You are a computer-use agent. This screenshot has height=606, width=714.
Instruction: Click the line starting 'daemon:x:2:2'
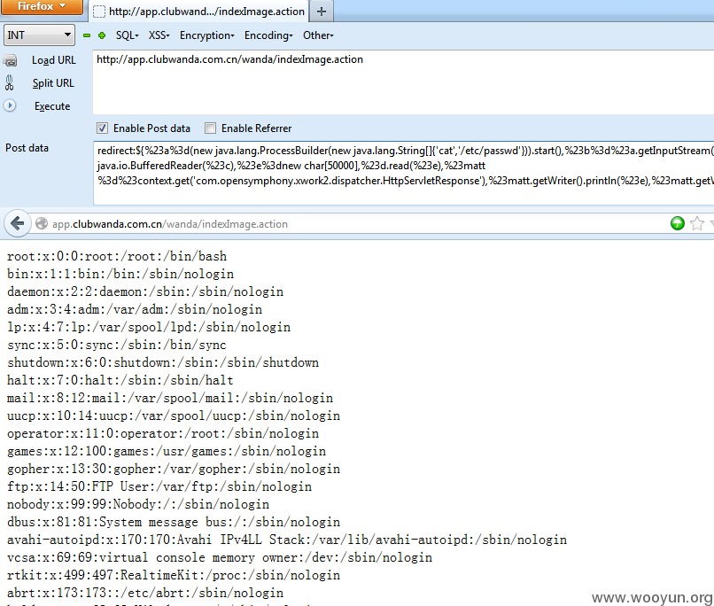(x=145, y=291)
